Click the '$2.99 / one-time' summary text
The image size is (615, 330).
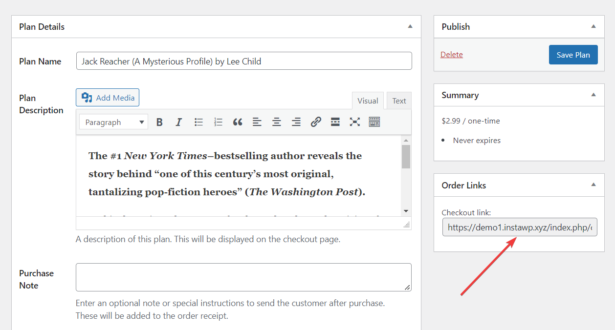pos(471,121)
